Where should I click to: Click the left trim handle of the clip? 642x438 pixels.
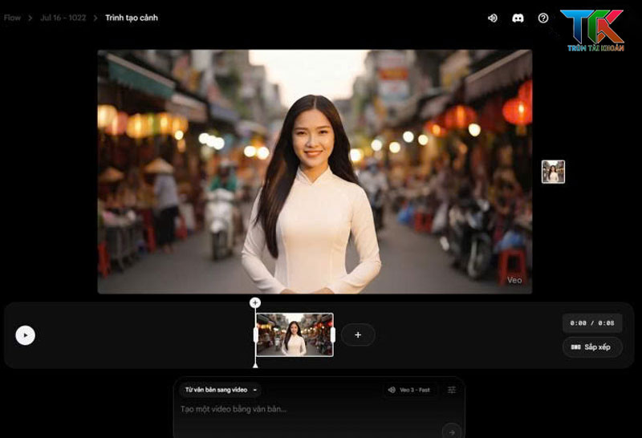(256, 335)
